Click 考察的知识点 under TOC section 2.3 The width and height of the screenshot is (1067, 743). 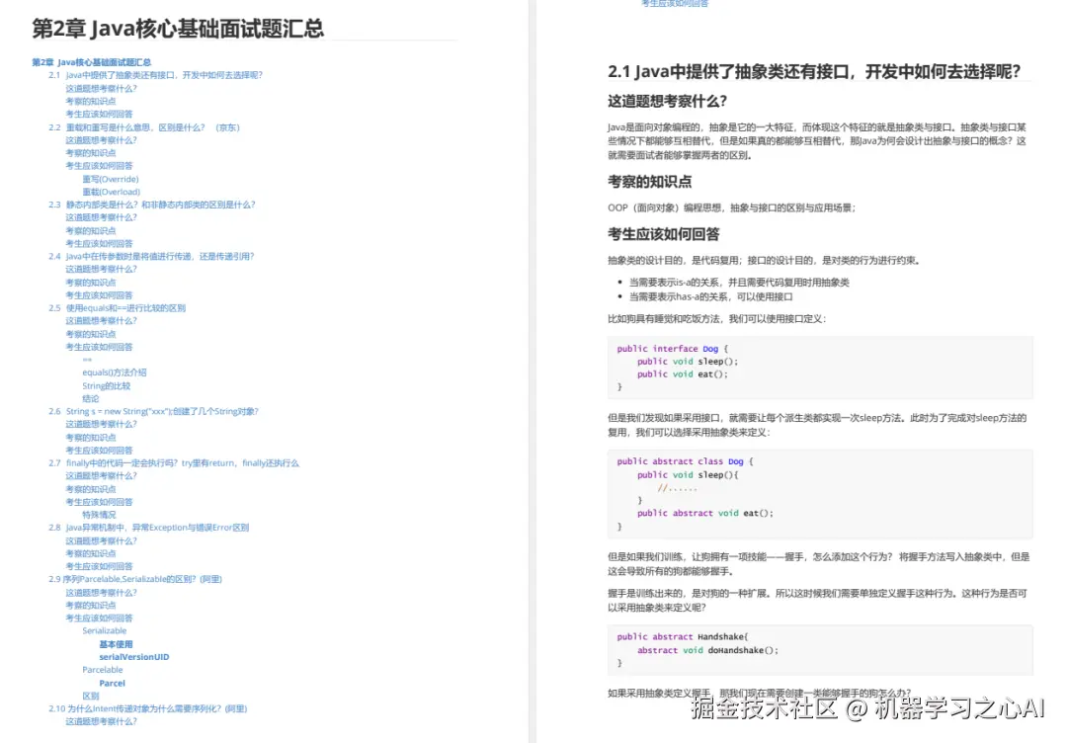click(x=91, y=230)
